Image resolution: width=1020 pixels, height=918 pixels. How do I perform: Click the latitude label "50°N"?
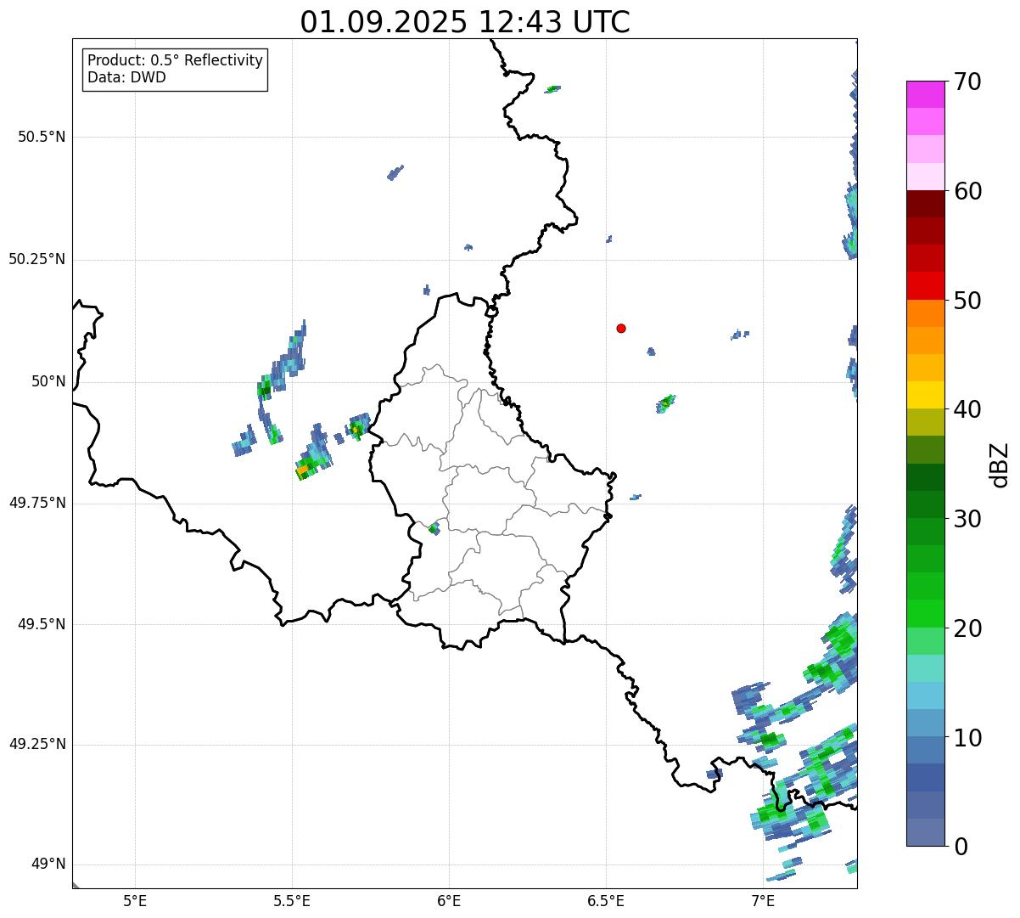(47, 381)
